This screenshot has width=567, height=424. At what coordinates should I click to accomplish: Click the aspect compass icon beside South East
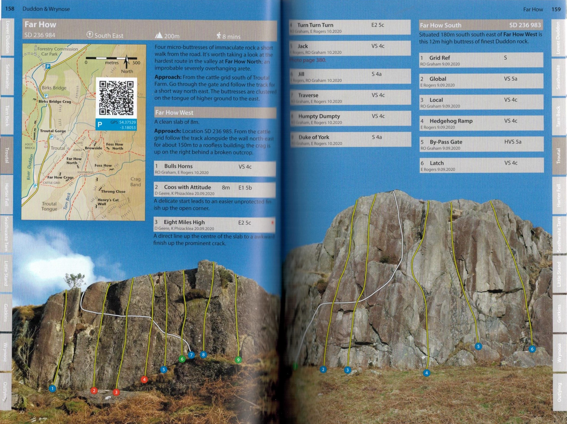[90, 35]
